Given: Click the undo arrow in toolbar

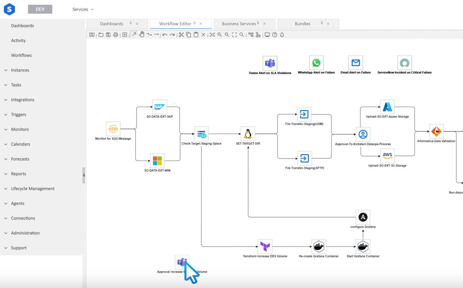Looking at the screenshot, I should [165, 35].
